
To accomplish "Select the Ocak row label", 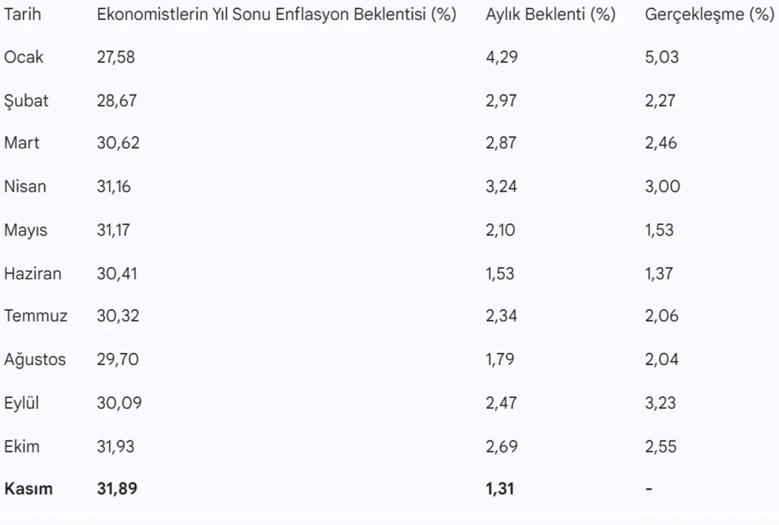I will click(x=24, y=57).
